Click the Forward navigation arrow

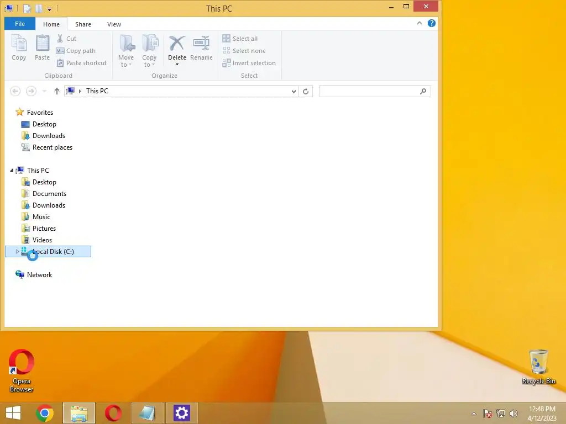(31, 91)
